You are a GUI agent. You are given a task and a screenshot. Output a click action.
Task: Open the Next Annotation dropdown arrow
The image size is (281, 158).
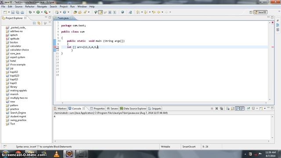coord(142,12)
